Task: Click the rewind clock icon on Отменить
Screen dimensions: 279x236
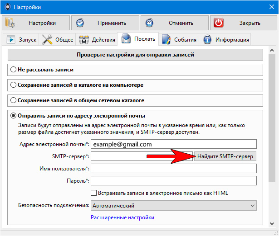Action: pos(149,23)
